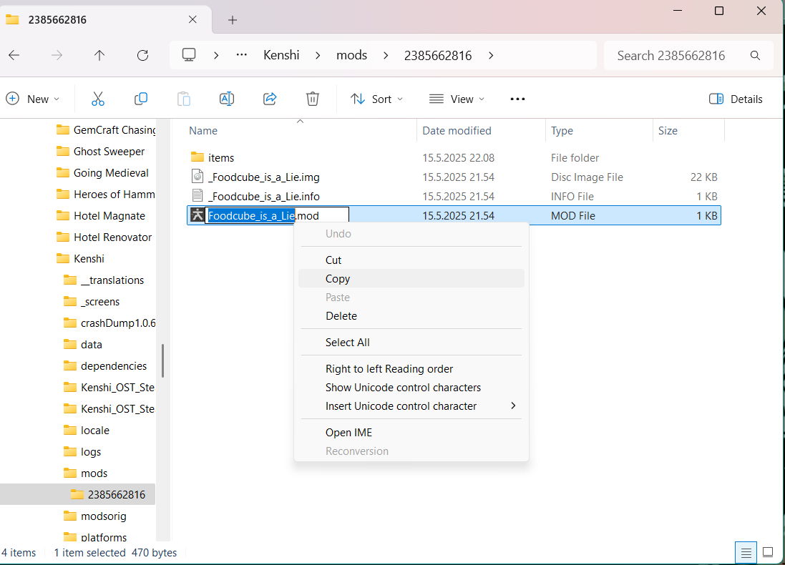Select the Going Medieval folder in tree
Image resolution: width=785 pixels, height=565 pixels.
(111, 172)
